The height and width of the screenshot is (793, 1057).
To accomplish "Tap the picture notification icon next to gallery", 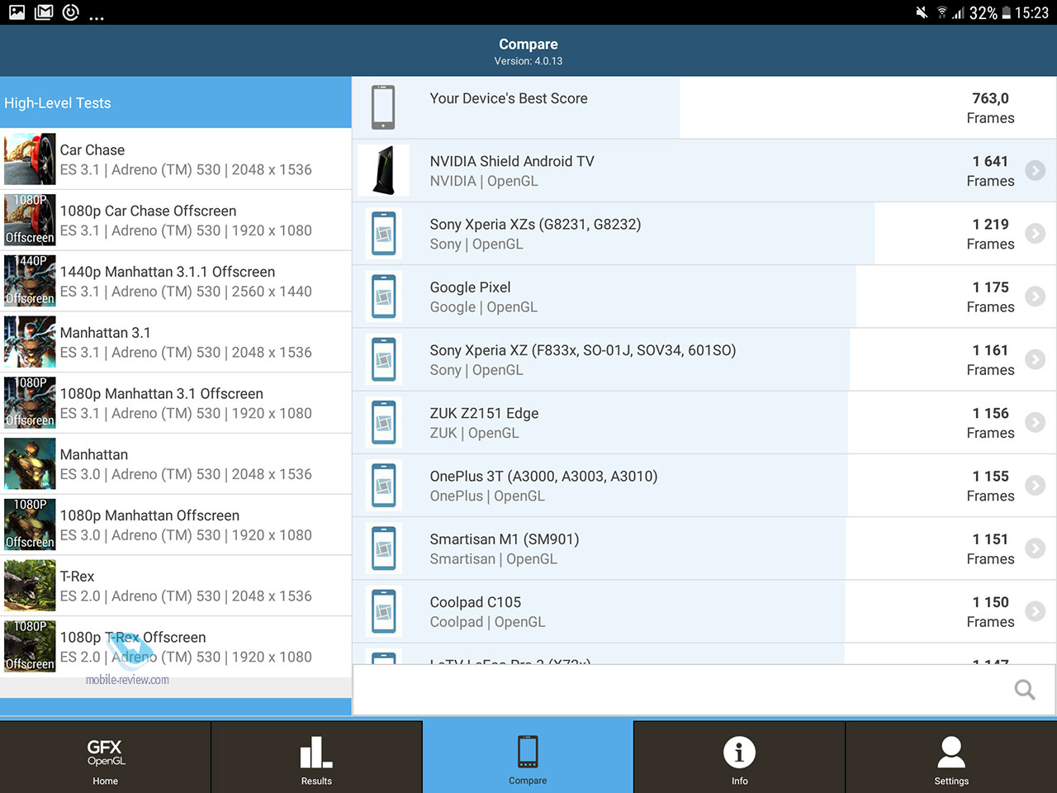I will pyautogui.click(x=44, y=12).
